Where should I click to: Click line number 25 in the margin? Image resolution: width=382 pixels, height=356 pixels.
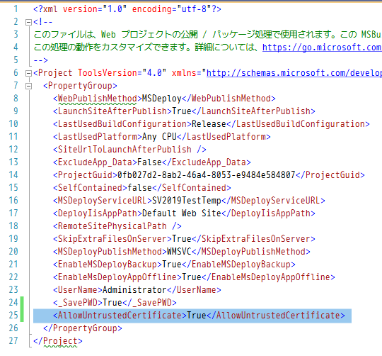(x=13, y=316)
